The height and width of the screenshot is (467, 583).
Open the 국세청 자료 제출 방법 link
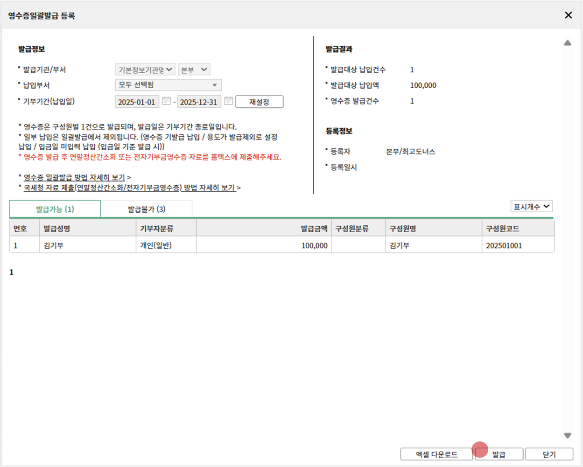click(x=129, y=188)
